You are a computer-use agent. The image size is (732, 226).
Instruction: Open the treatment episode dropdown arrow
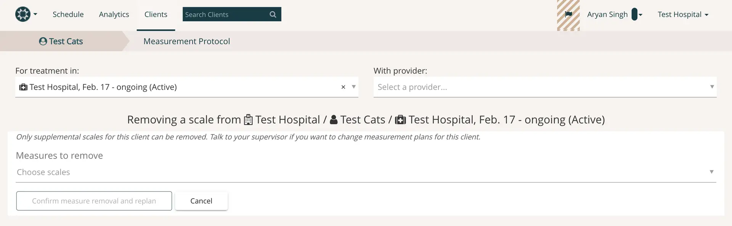coord(353,87)
